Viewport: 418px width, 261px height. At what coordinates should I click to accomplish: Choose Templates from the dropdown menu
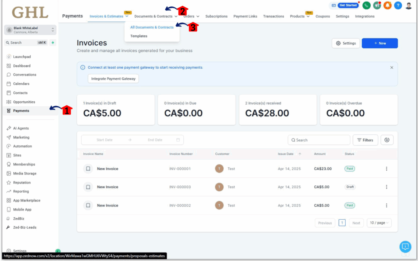pos(139,36)
